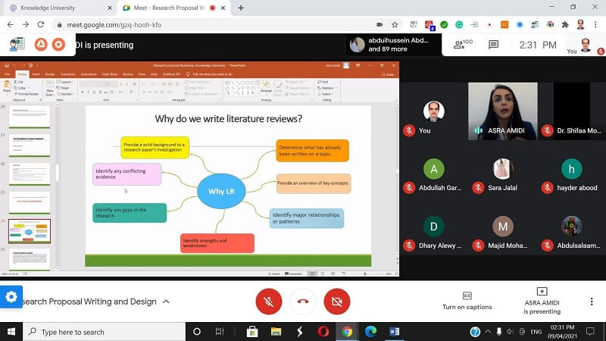
Task: Open Task View from the taskbar
Action: pos(220,332)
